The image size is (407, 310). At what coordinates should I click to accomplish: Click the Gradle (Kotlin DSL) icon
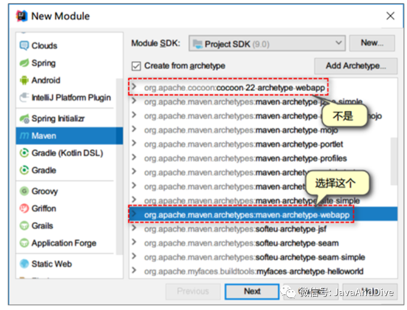[24, 153]
